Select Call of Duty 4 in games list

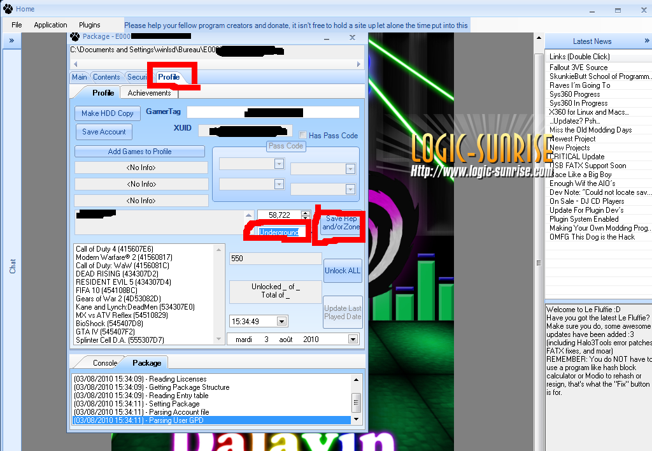coord(115,249)
